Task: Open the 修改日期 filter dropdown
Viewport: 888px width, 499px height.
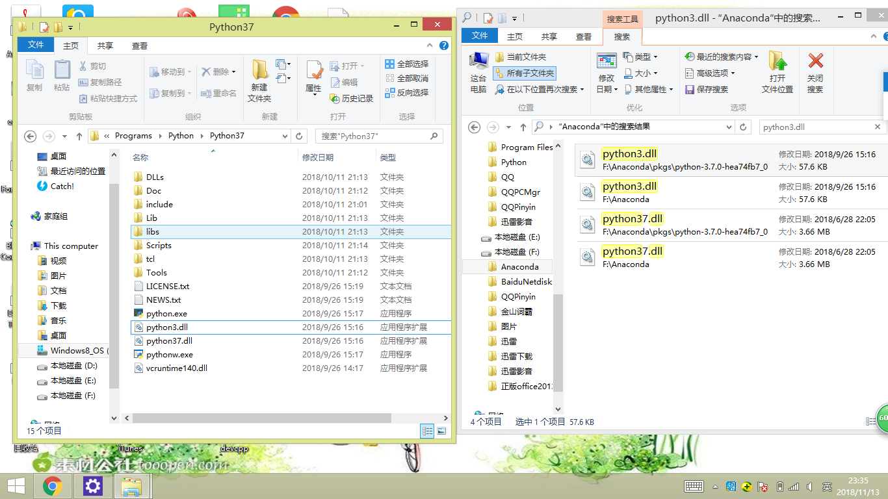Action: click(x=608, y=71)
